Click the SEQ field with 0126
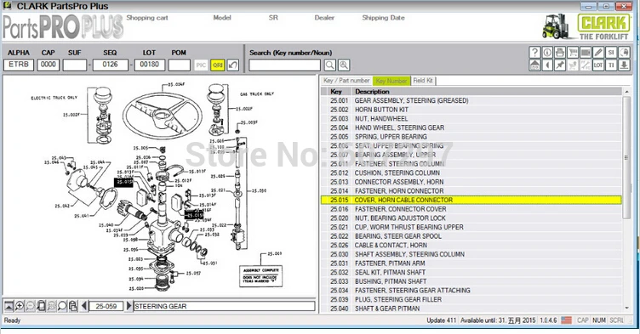 110,65
